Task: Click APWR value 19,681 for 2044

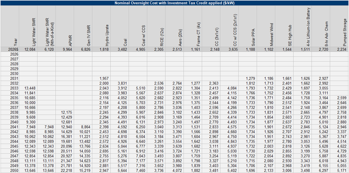Action: point(66,142)
